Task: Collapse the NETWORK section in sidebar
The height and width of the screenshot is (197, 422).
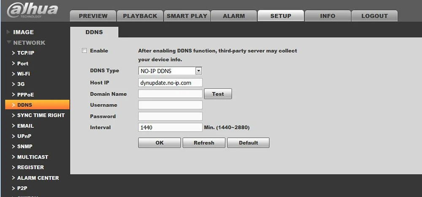Action: point(26,43)
